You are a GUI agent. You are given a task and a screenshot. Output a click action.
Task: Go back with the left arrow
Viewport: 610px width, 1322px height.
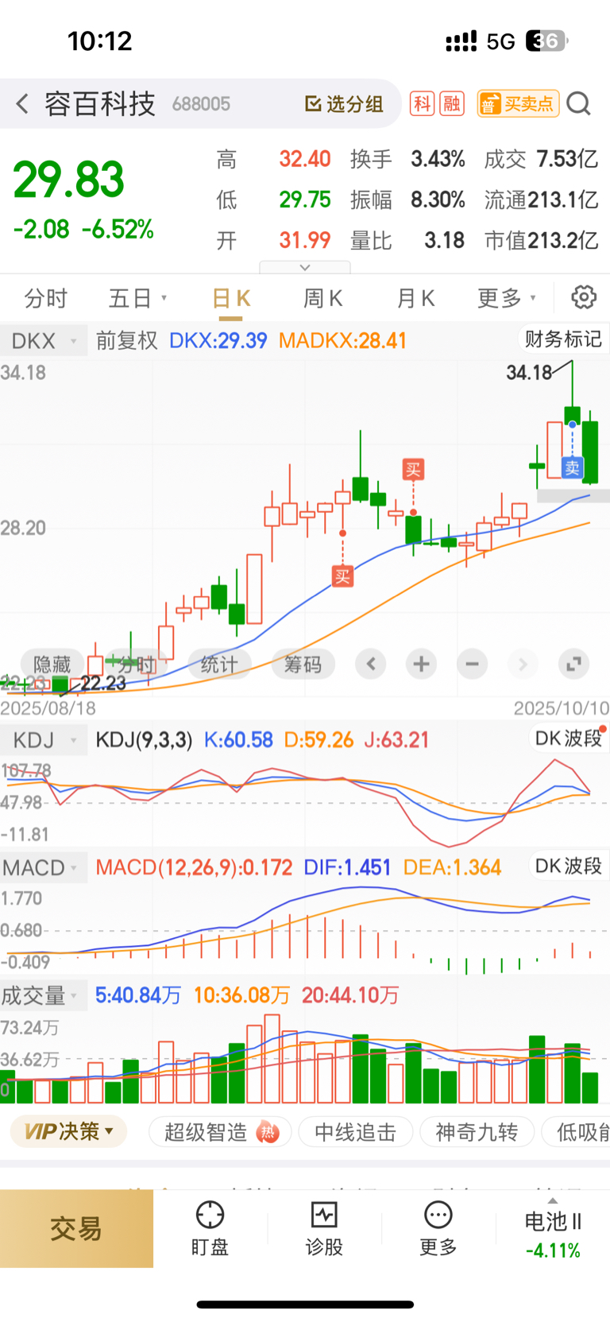click(22, 103)
